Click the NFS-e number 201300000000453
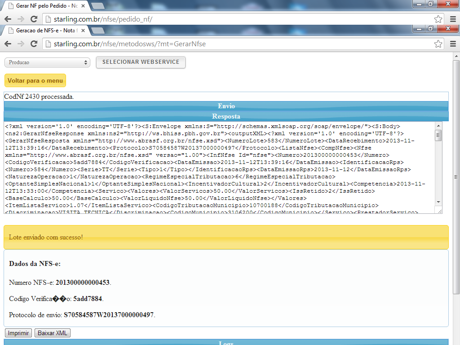 point(83,283)
